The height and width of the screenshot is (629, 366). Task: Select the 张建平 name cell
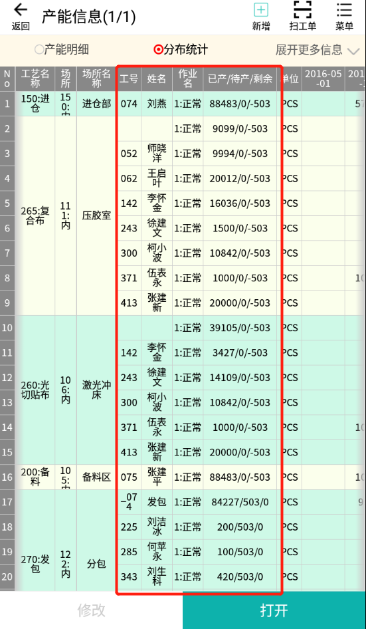click(157, 477)
